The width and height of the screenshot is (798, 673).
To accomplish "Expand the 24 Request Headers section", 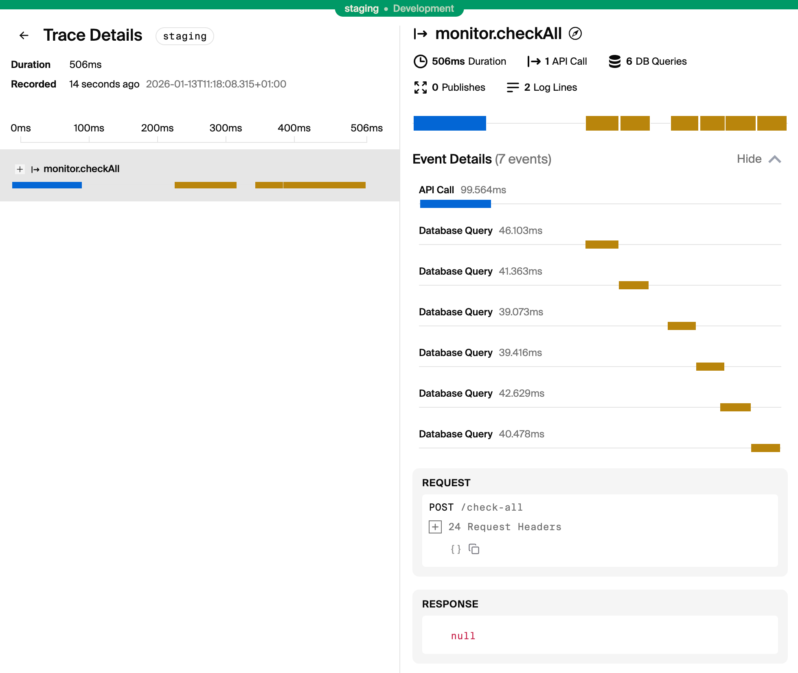I will click(x=435, y=527).
